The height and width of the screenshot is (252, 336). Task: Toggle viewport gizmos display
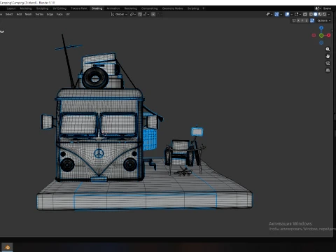click(x=276, y=14)
